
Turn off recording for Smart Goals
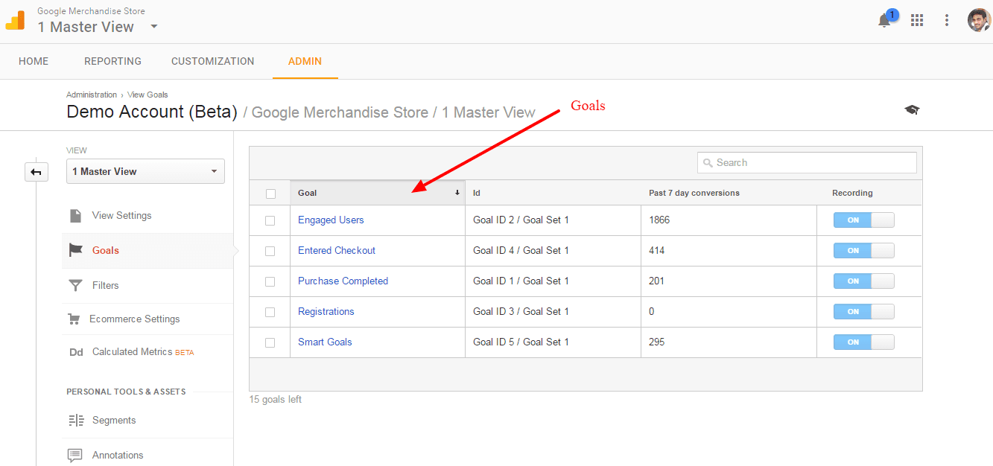[x=864, y=342]
